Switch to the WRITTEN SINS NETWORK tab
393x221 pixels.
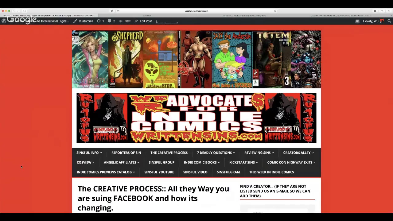[x=341, y=15]
